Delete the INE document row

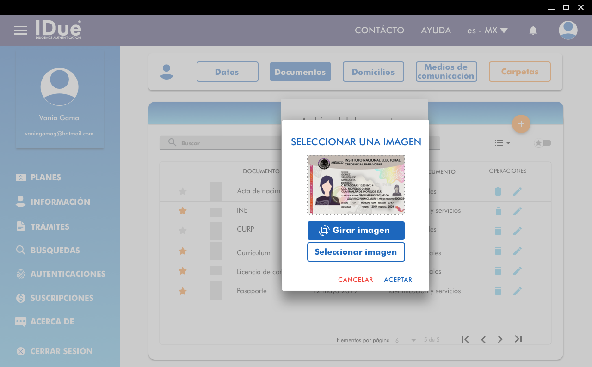click(x=498, y=211)
